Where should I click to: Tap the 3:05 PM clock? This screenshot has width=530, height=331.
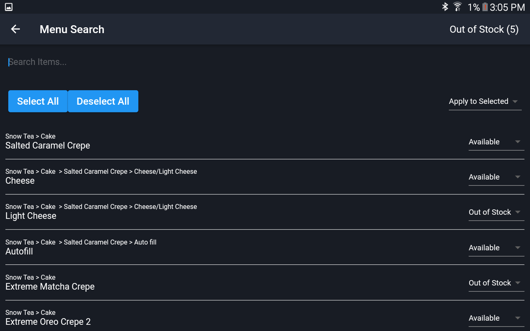[x=507, y=7]
